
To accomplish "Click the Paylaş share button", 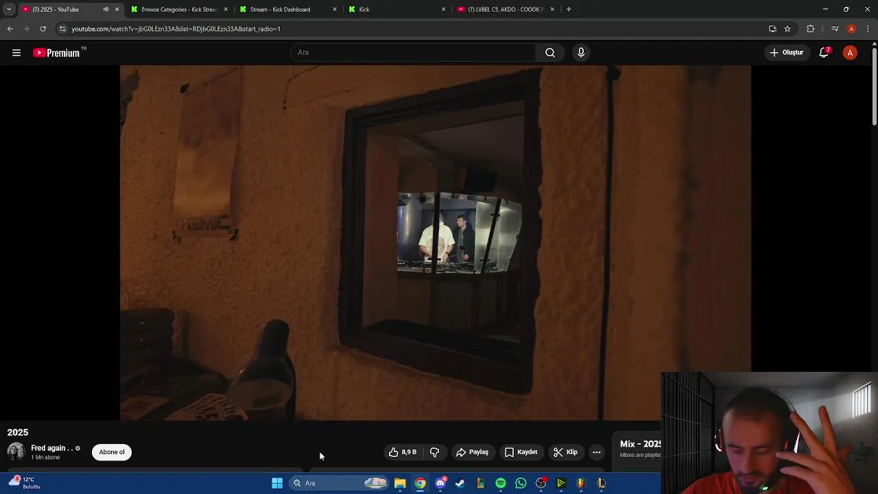I will pyautogui.click(x=473, y=452).
